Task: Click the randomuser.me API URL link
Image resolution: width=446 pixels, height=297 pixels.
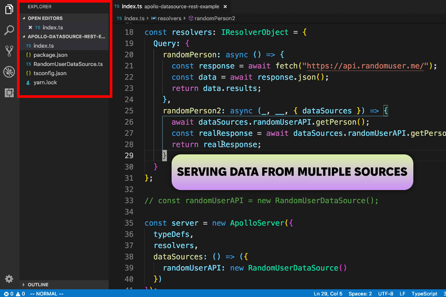Action: click(365, 66)
